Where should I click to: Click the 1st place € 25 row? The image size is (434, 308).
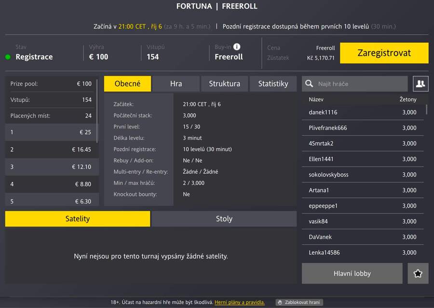coord(51,132)
